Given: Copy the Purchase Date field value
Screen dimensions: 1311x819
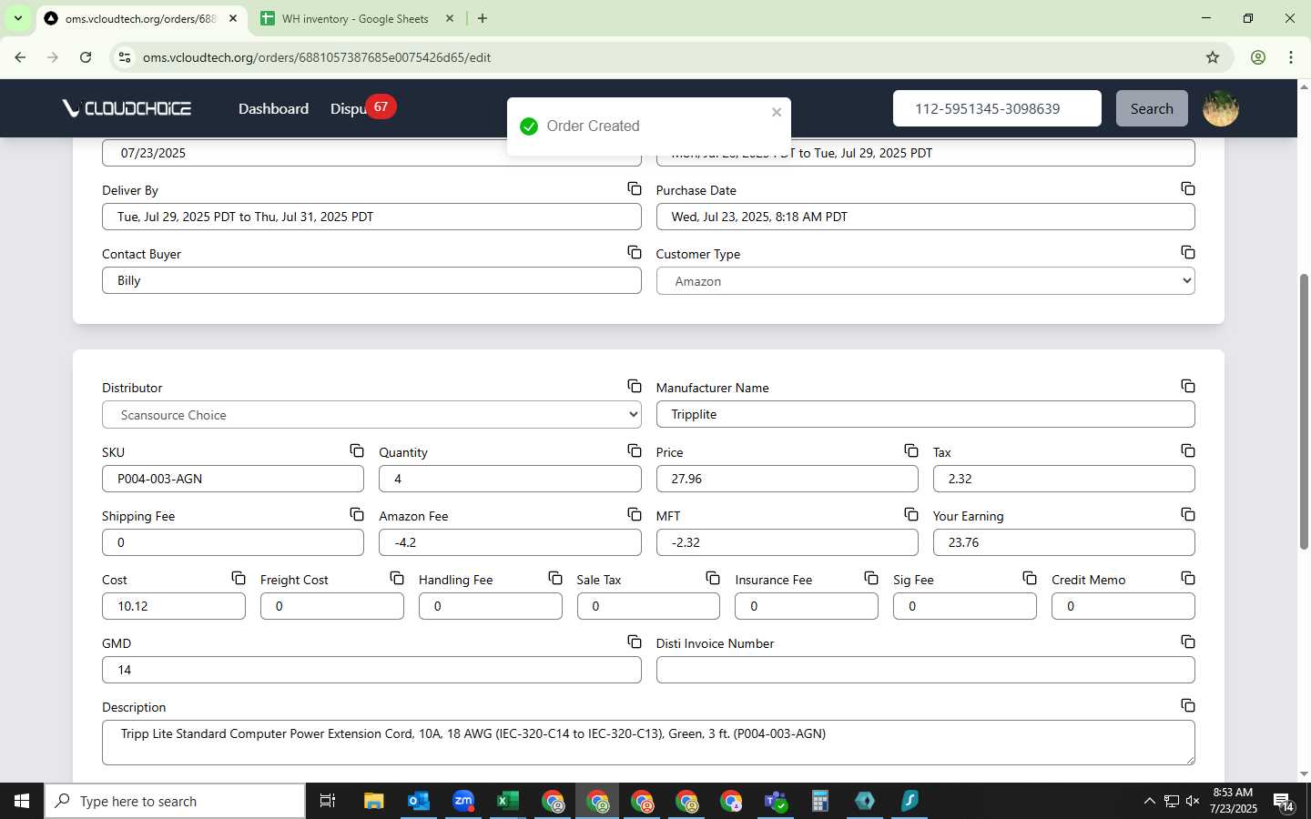Looking at the screenshot, I should [x=1188, y=188].
